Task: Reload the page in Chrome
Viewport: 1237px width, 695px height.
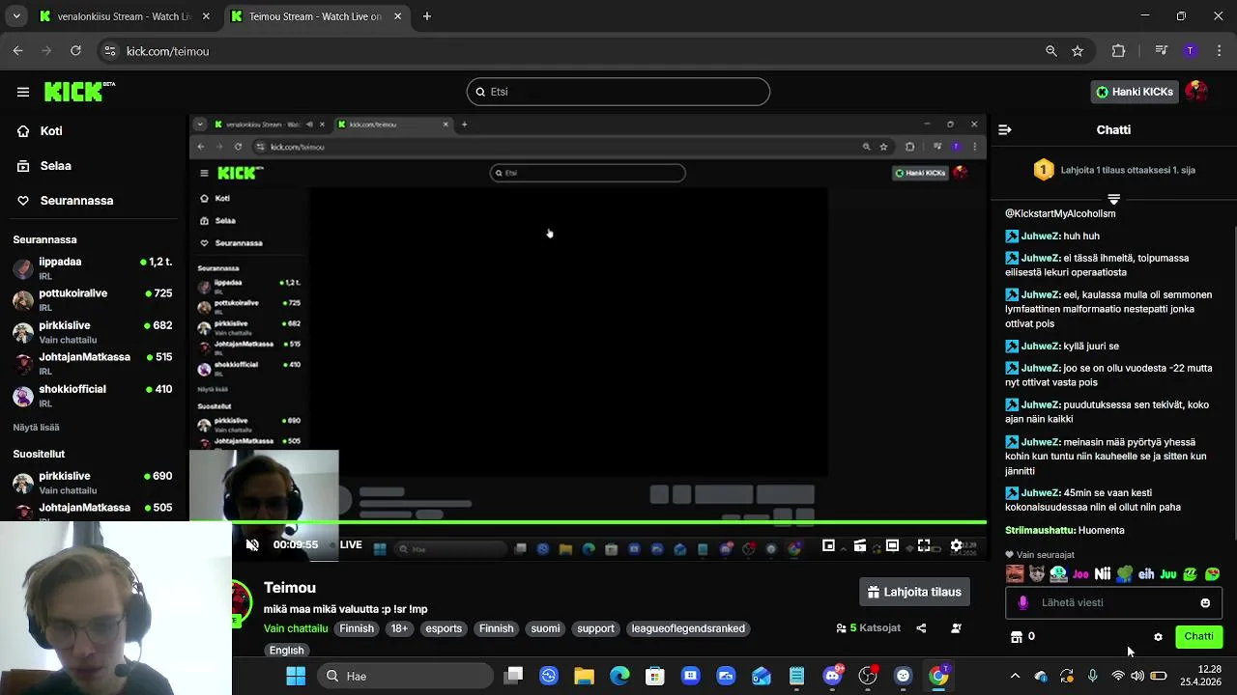Action: coord(75,51)
